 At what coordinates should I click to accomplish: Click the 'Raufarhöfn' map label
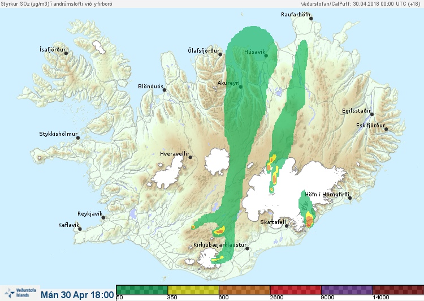click(x=296, y=14)
